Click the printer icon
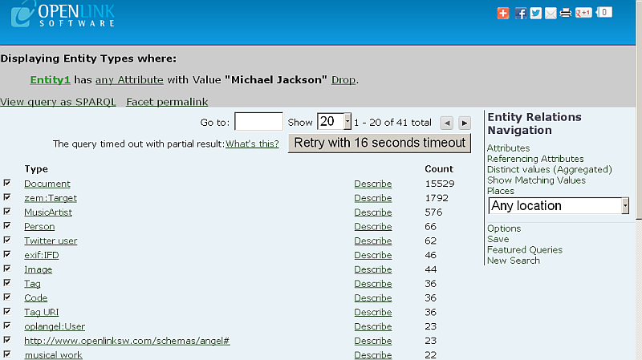Viewport: 642px width, 360px height. tap(566, 13)
